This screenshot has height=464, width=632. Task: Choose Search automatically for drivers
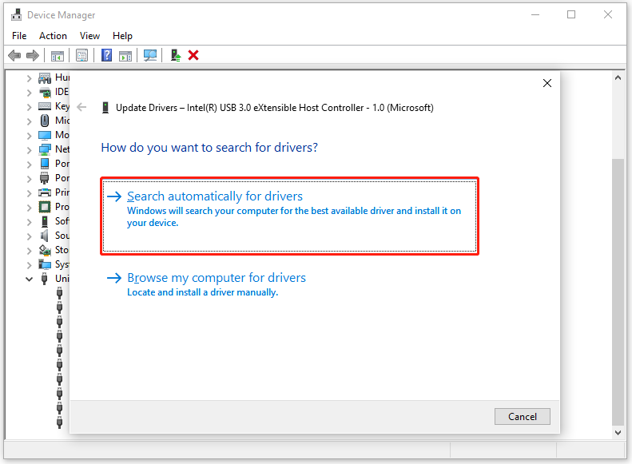pos(289,216)
